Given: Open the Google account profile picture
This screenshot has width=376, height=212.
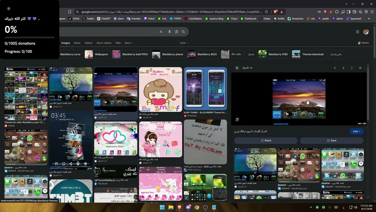Looking at the screenshot, I should pyautogui.click(x=366, y=32).
